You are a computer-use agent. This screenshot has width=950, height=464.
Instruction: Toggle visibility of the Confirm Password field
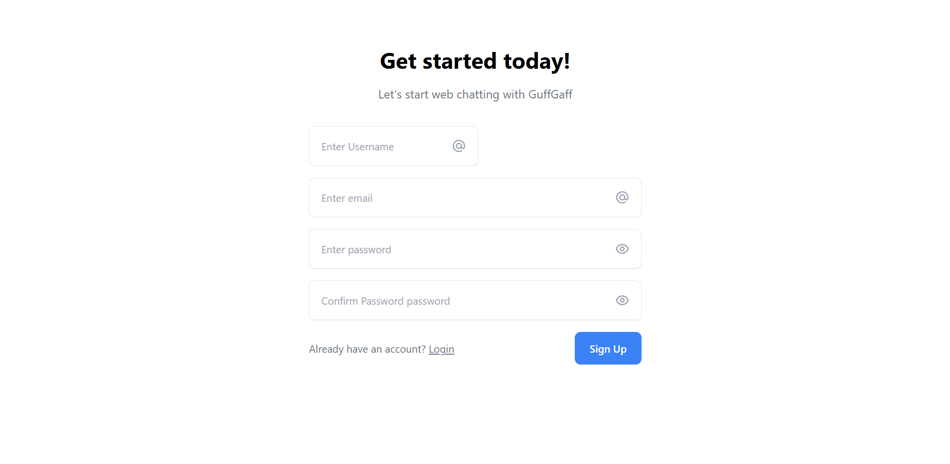[622, 300]
